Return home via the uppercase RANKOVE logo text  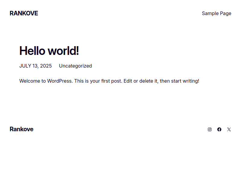point(24,13)
